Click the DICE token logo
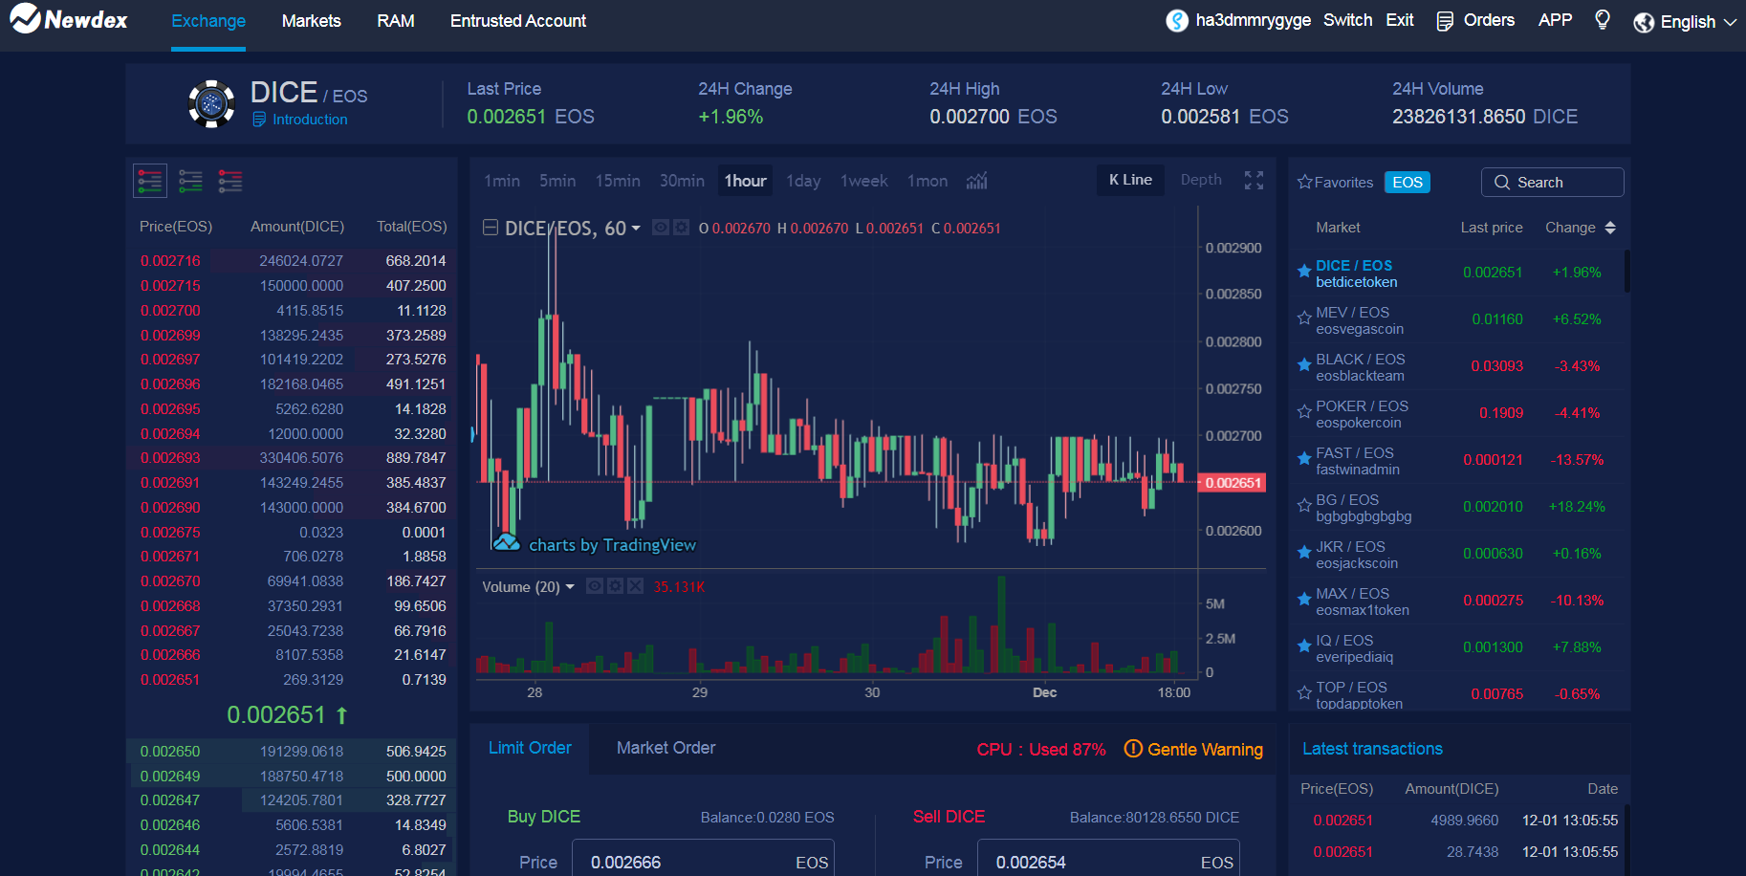This screenshot has width=1746, height=876. [211, 103]
